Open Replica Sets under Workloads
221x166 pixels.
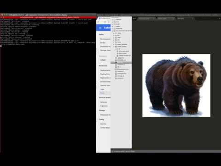pos(105,74)
